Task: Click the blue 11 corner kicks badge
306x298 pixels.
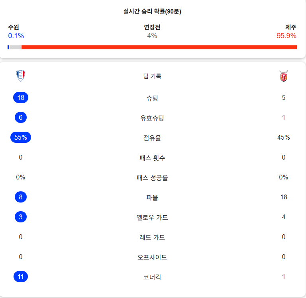Action: click(x=21, y=277)
